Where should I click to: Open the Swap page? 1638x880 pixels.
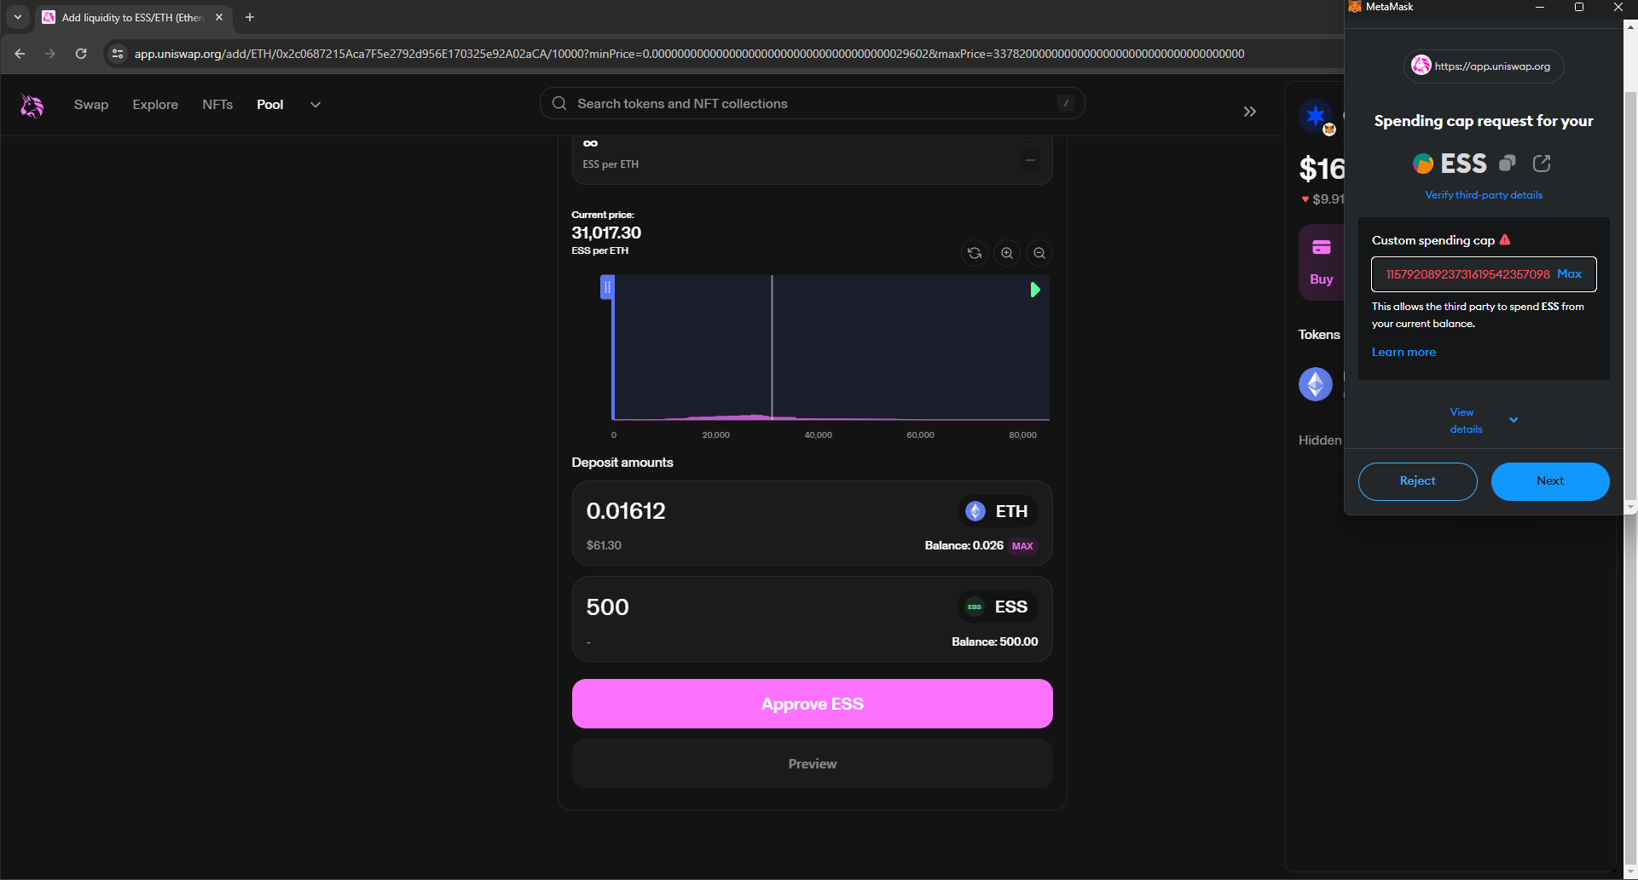click(91, 105)
